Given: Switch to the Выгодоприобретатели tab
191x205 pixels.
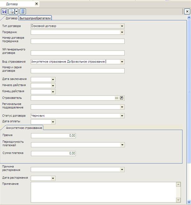Looking at the screenshot, I should (35, 18).
